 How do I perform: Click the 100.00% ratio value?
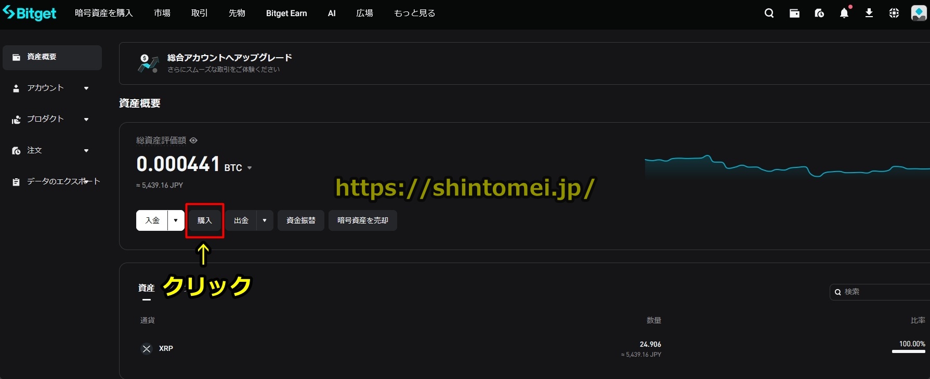pos(912,344)
